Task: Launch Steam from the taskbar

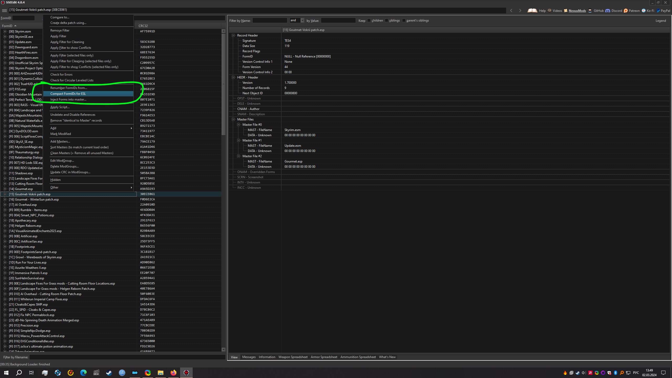Action: tap(109, 372)
